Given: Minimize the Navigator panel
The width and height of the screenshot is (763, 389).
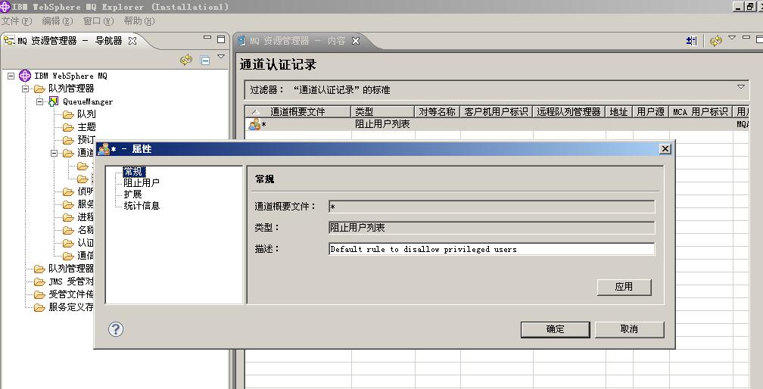Looking at the screenshot, I should coord(207,37).
